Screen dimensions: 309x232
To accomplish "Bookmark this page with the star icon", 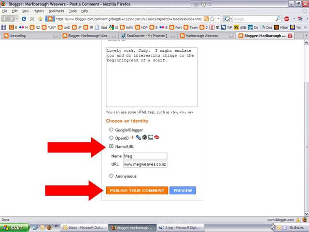I will pos(212,19).
